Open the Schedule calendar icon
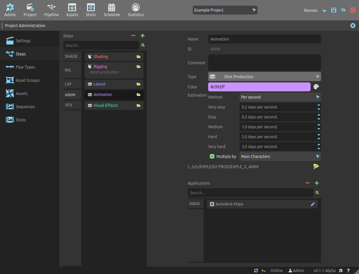359x274 pixels. 112,10
